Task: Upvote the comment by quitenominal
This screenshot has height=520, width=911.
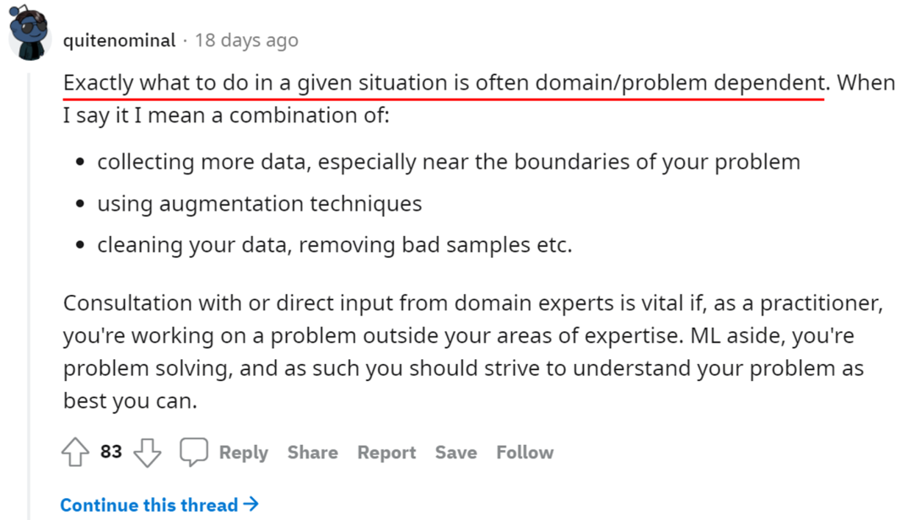Action: click(x=76, y=453)
